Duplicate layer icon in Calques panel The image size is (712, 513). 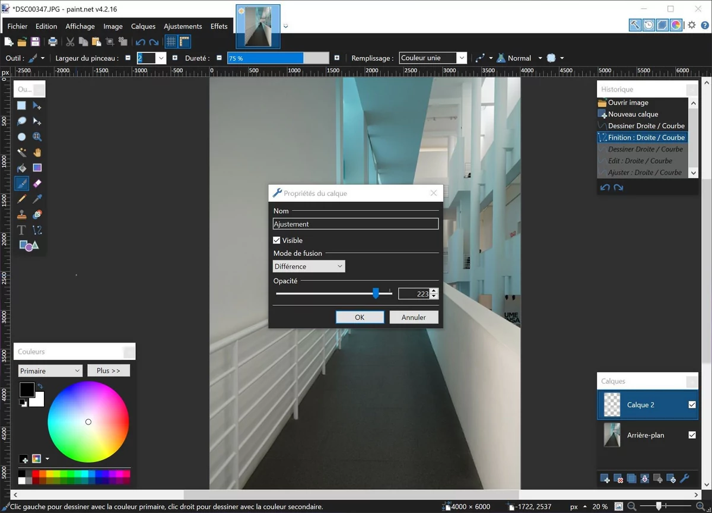pyautogui.click(x=631, y=479)
